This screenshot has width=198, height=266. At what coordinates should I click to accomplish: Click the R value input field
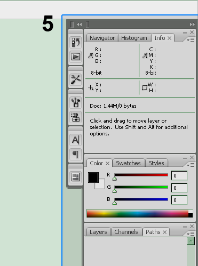tap(179, 175)
